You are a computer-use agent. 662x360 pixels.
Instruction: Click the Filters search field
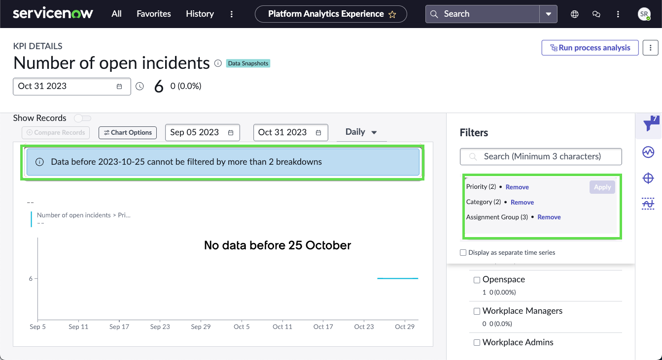coord(541,156)
